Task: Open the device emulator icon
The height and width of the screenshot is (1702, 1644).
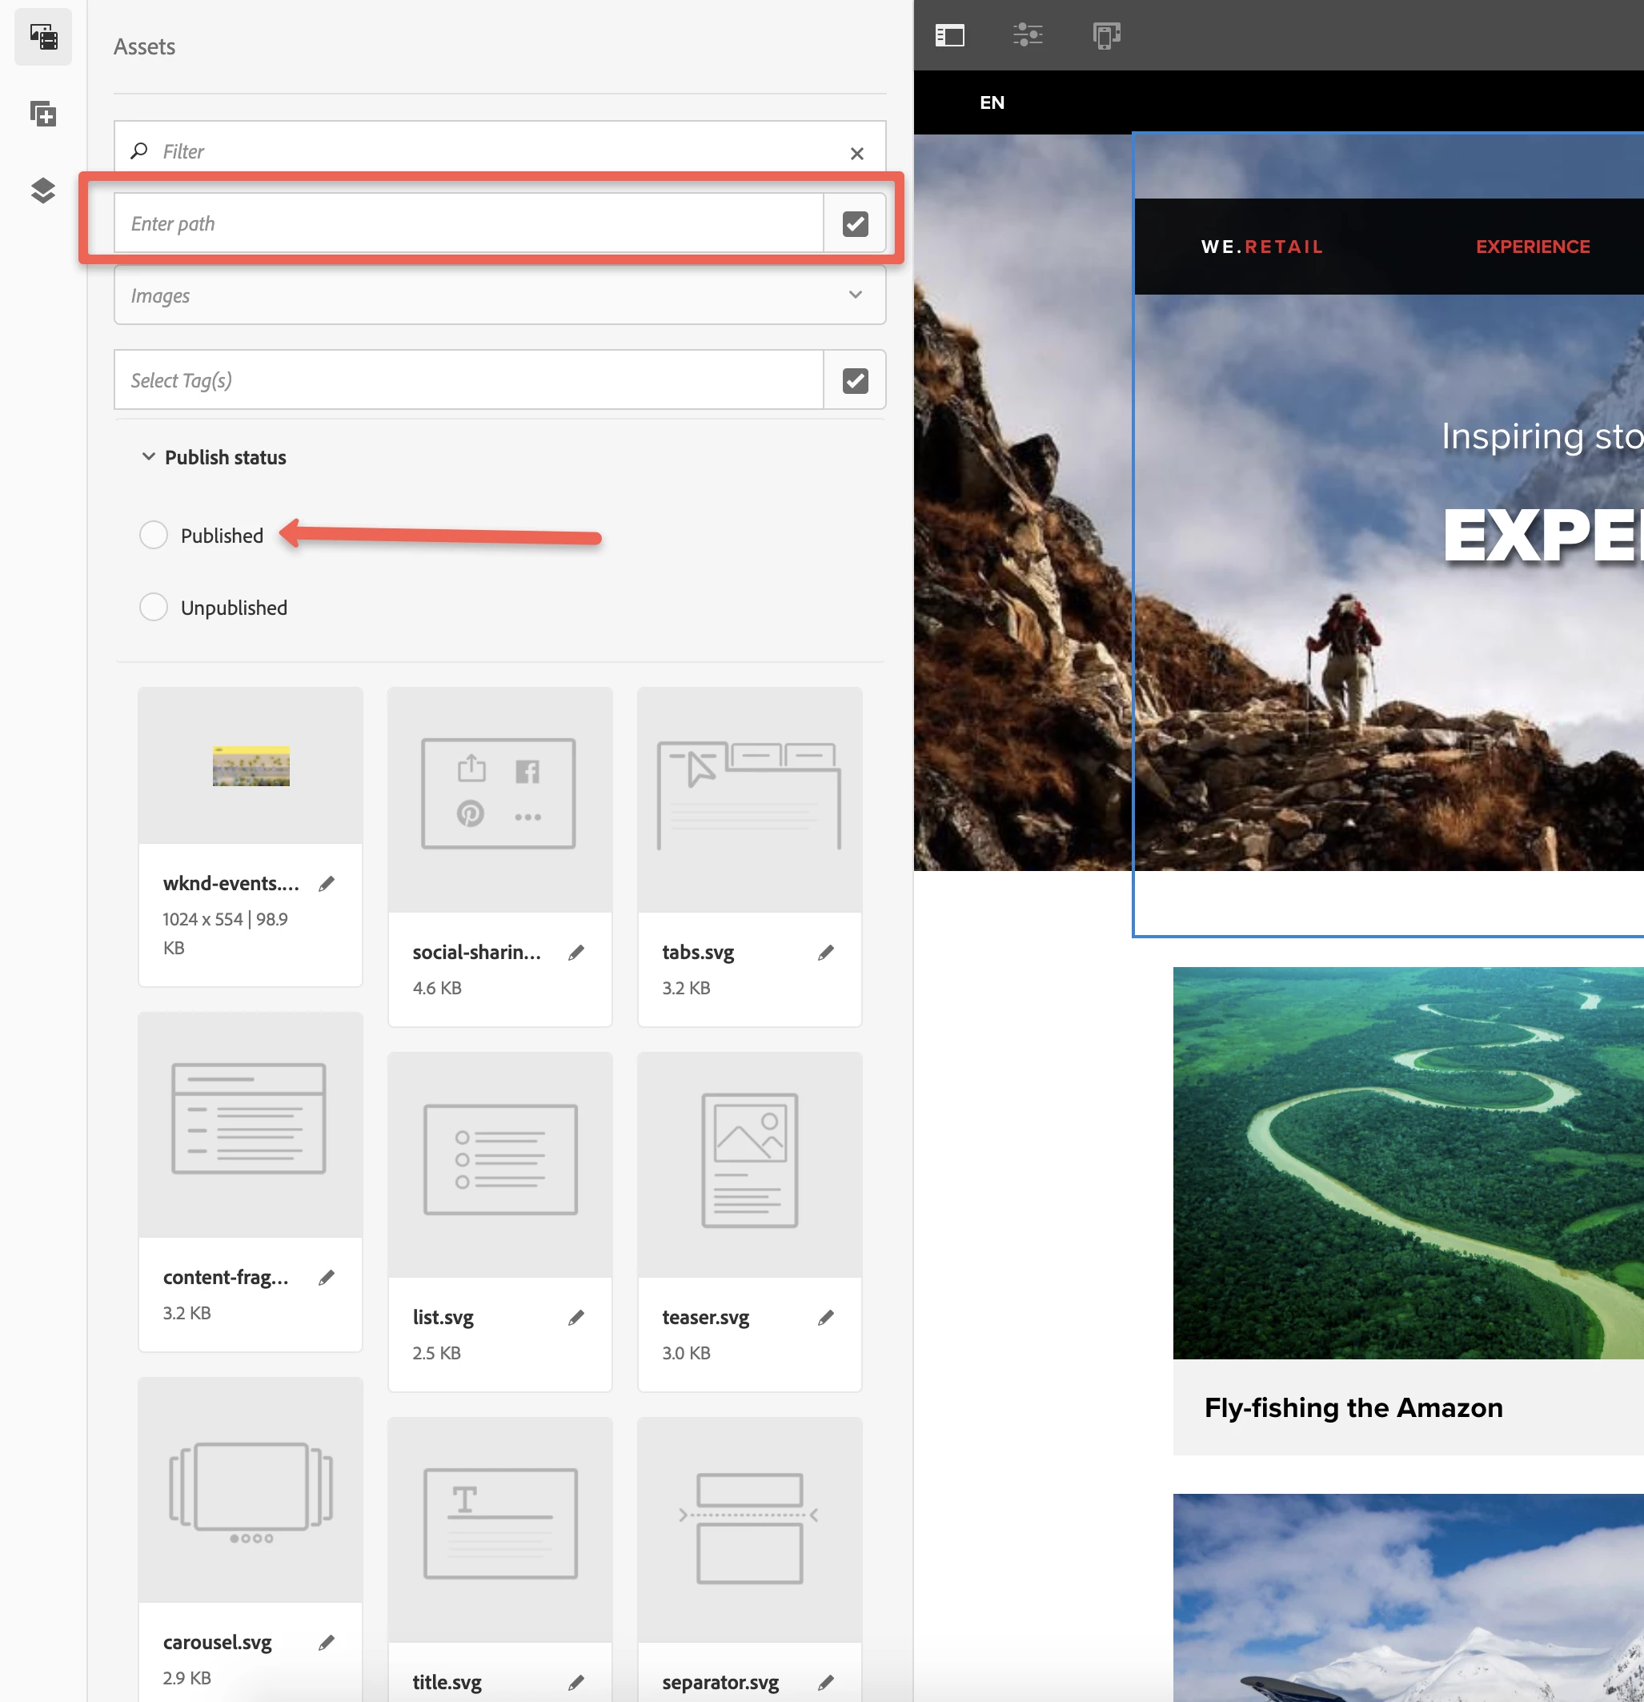Action: click(x=1106, y=35)
